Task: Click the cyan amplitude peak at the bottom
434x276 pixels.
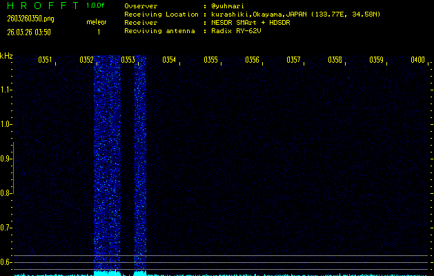Action: [107, 273]
